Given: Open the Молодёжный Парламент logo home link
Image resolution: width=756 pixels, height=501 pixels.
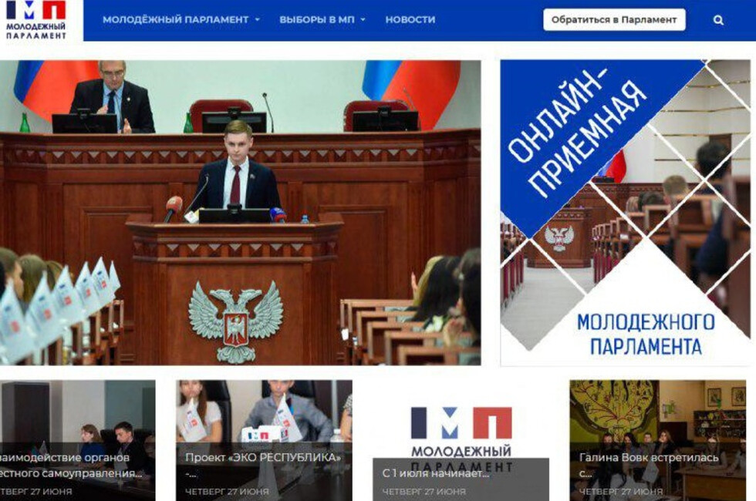Looking at the screenshot, I should point(36,20).
